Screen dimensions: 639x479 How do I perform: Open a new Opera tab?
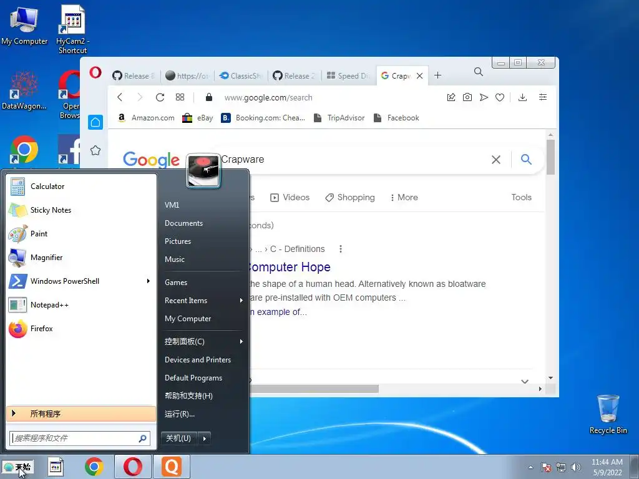(x=437, y=75)
